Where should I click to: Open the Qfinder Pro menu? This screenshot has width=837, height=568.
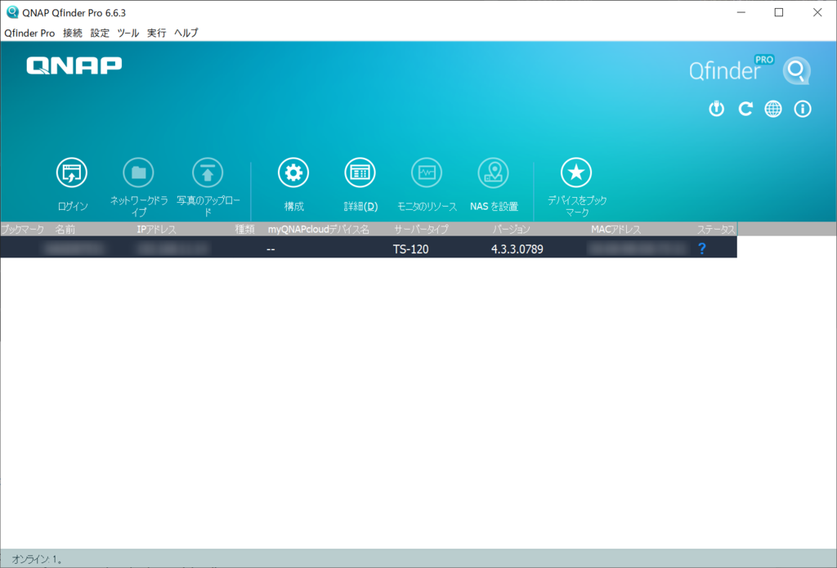pyautogui.click(x=29, y=33)
